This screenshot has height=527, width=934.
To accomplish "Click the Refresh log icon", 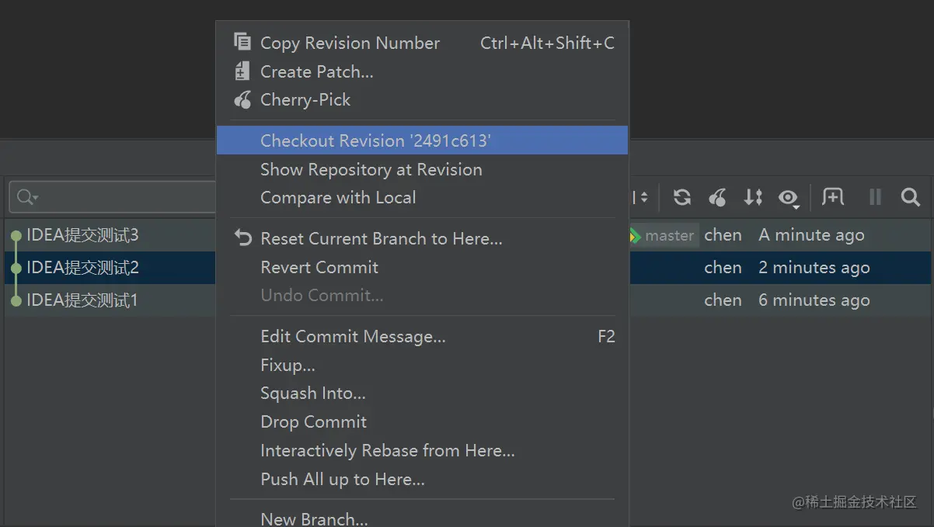I will click(682, 197).
